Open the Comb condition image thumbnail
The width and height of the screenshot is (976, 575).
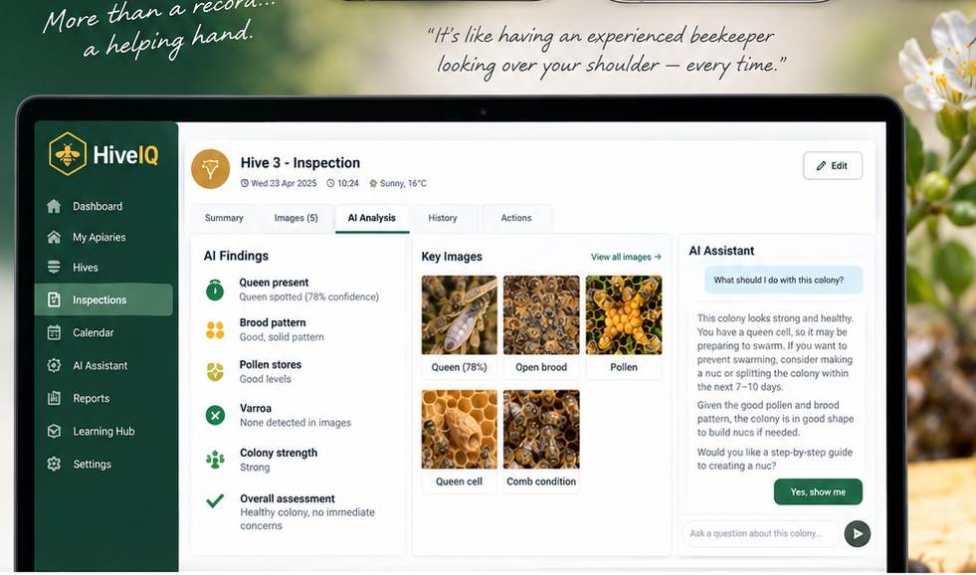click(541, 430)
